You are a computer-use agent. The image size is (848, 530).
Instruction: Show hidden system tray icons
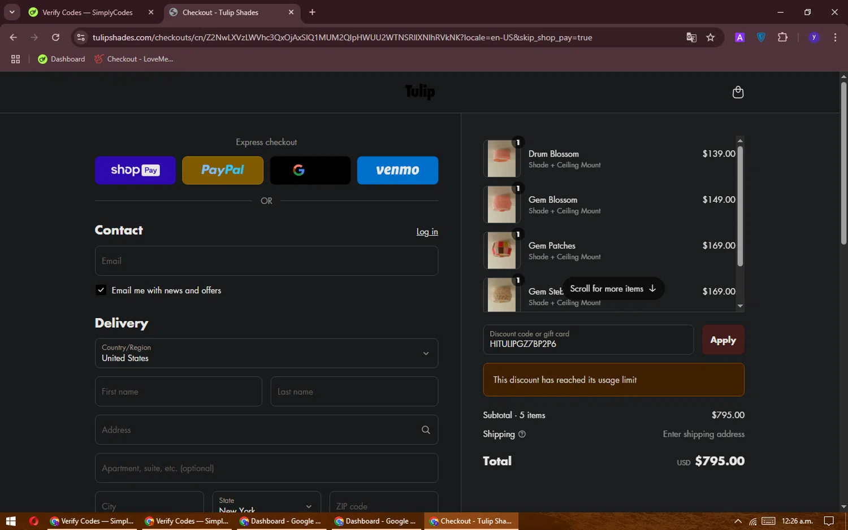(737, 521)
